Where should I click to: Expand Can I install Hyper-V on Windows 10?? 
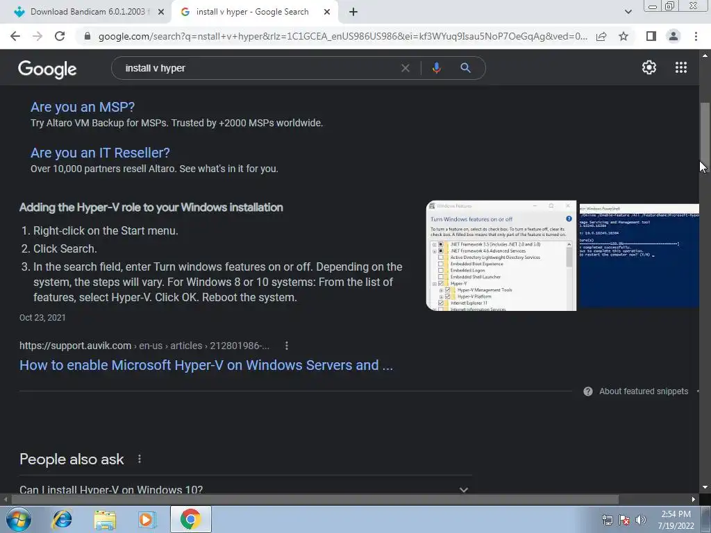pyautogui.click(x=245, y=489)
